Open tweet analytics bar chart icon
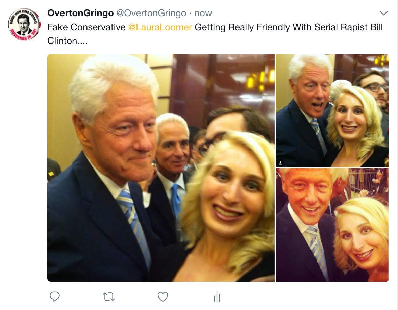The image size is (398, 310). point(217,296)
